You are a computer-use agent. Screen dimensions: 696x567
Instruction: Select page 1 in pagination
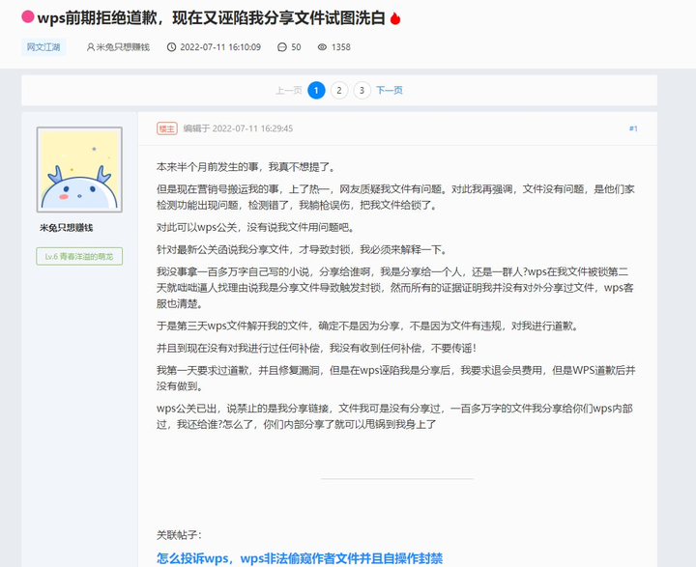tap(316, 91)
